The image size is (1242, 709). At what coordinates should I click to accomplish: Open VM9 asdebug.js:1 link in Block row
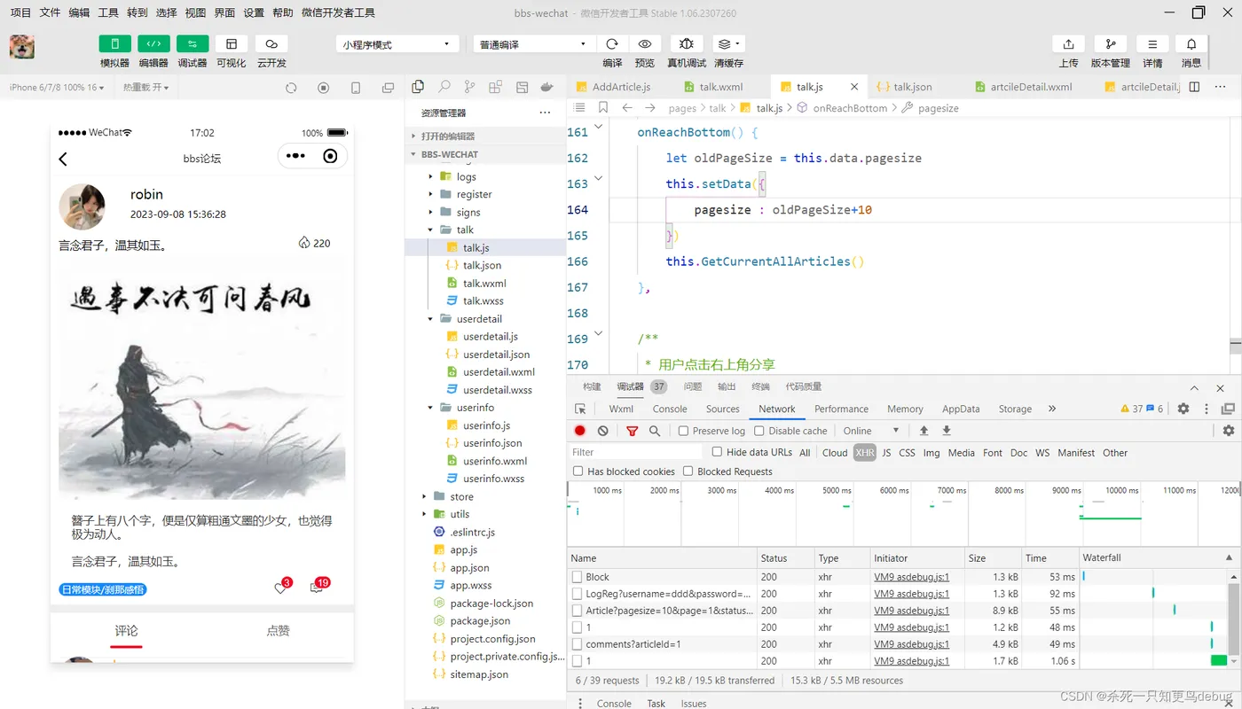(x=911, y=577)
